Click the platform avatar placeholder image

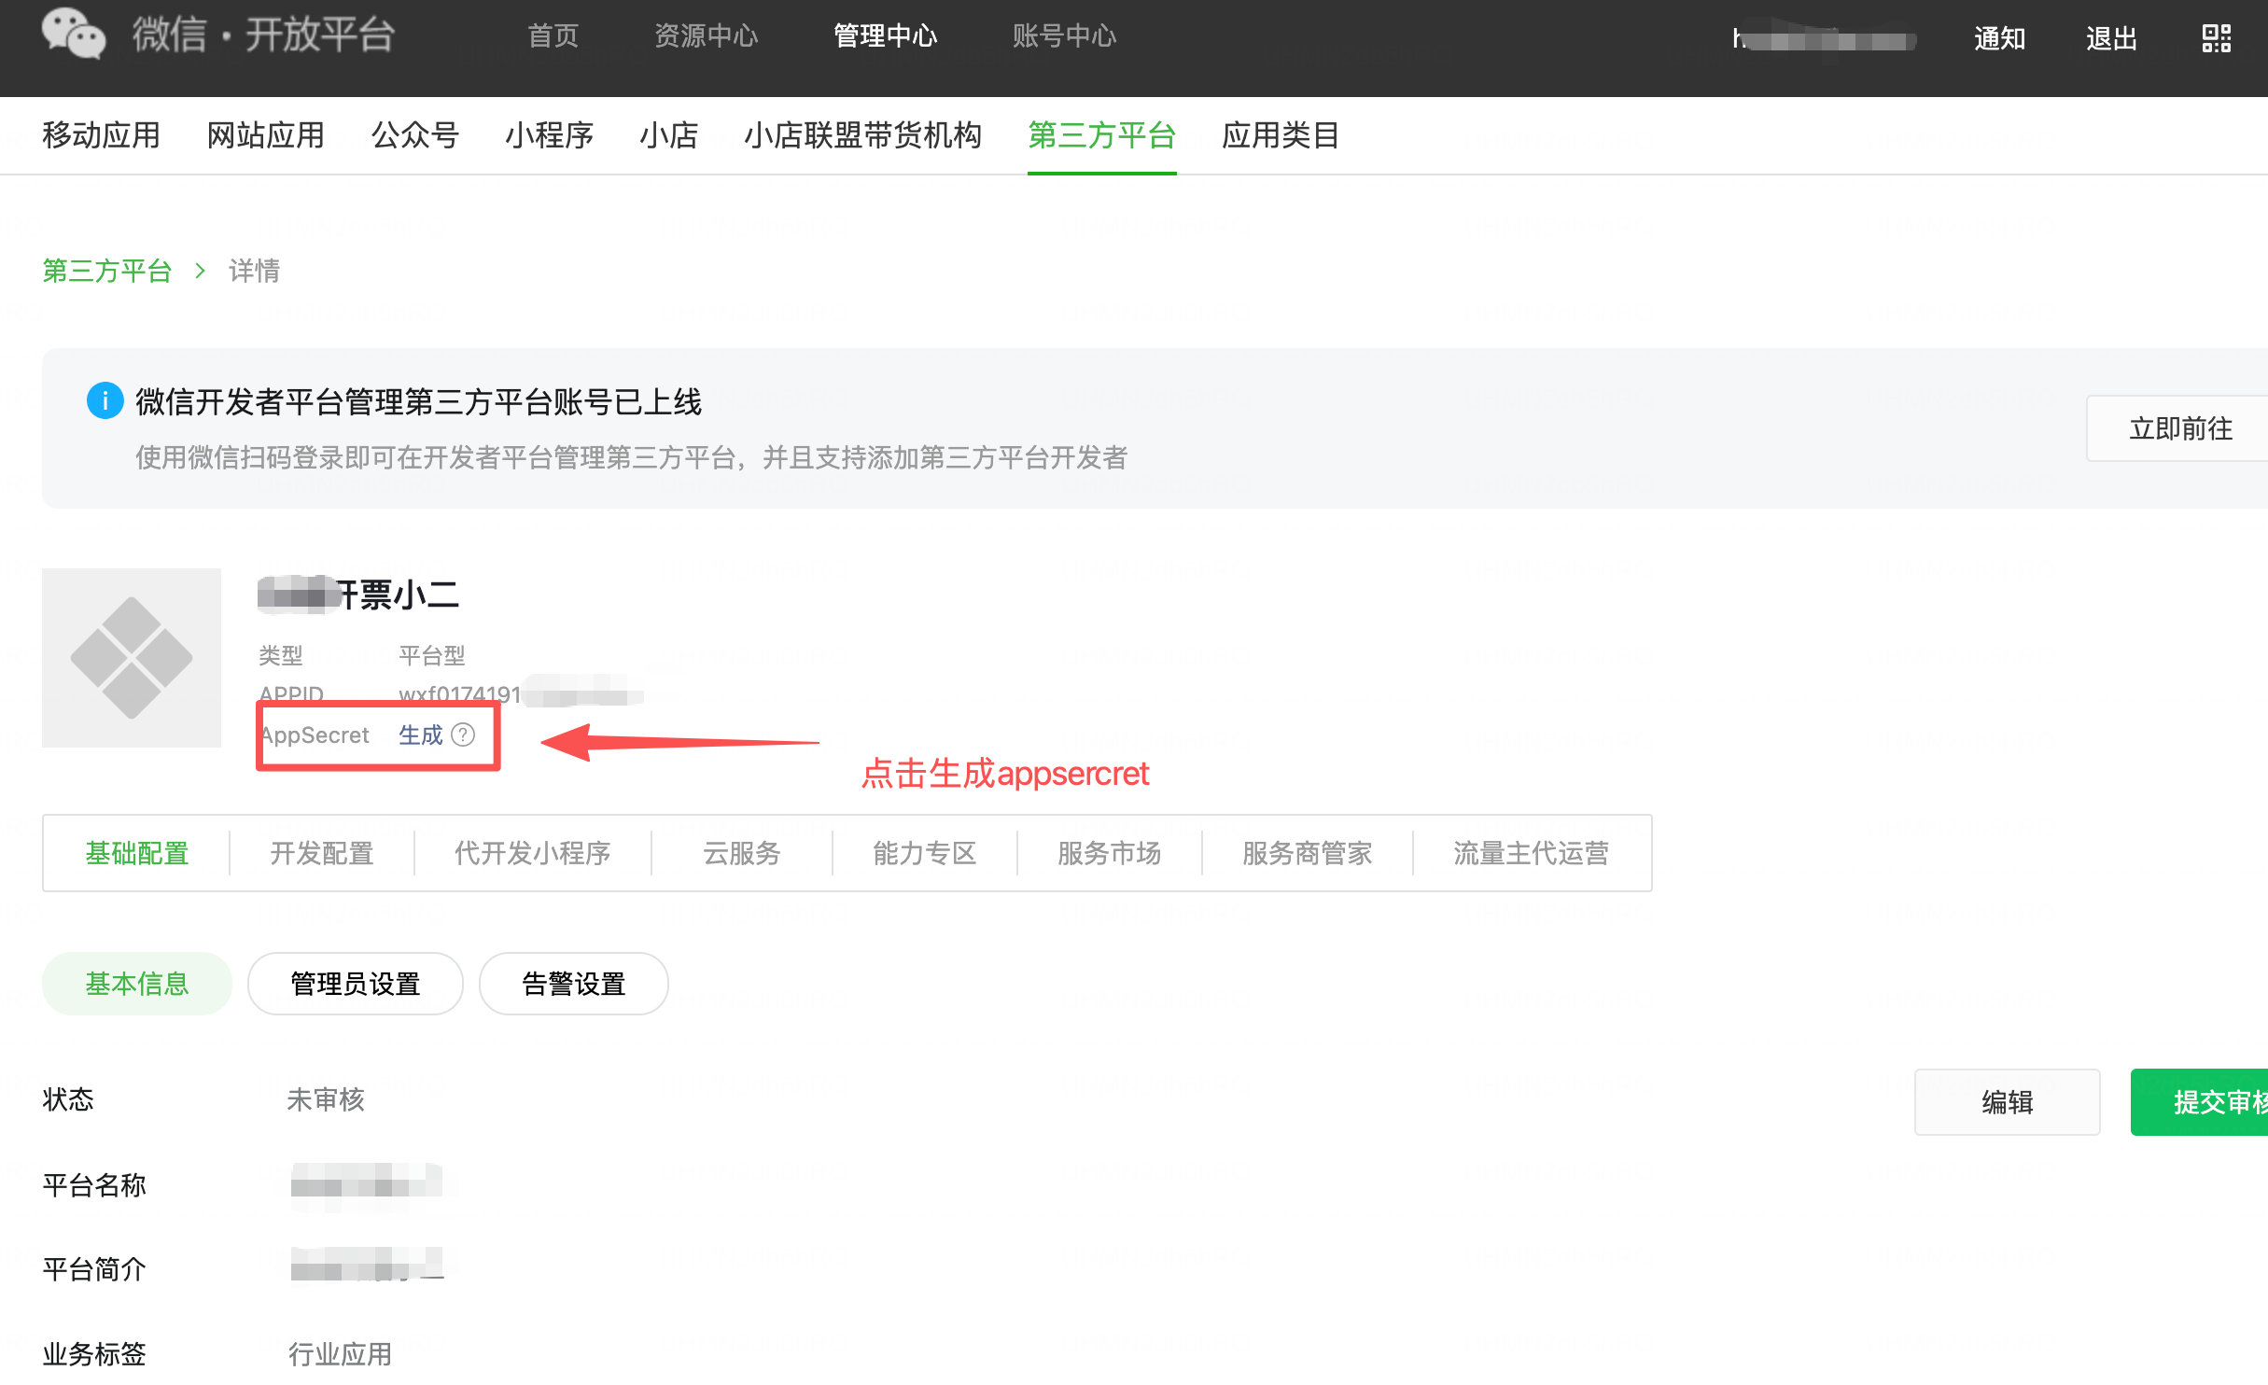point(132,657)
